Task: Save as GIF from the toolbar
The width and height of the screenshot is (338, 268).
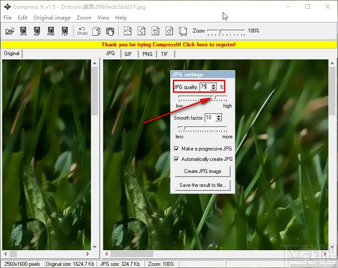Action: pyautogui.click(x=37, y=31)
